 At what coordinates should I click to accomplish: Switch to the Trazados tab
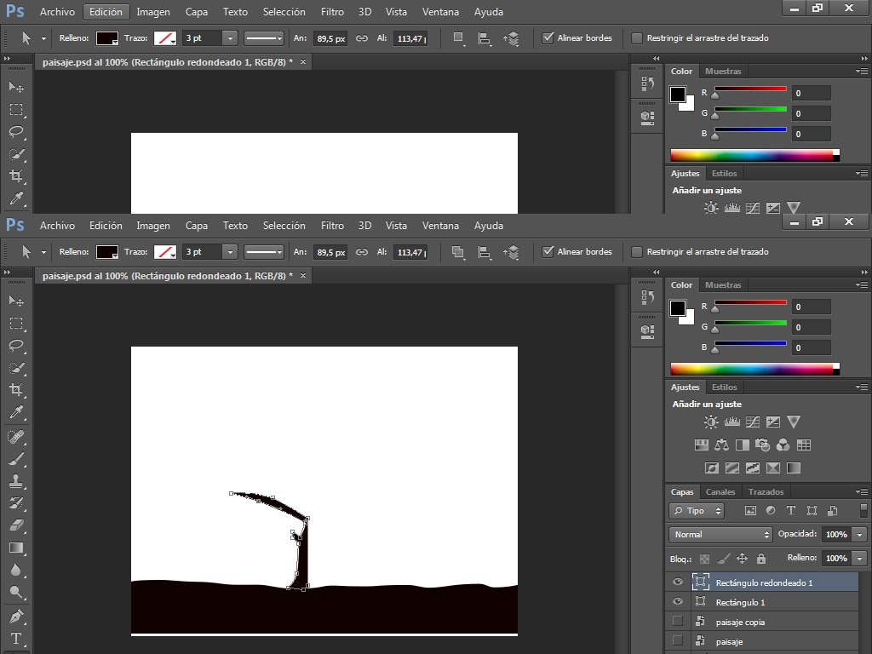(766, 491)
